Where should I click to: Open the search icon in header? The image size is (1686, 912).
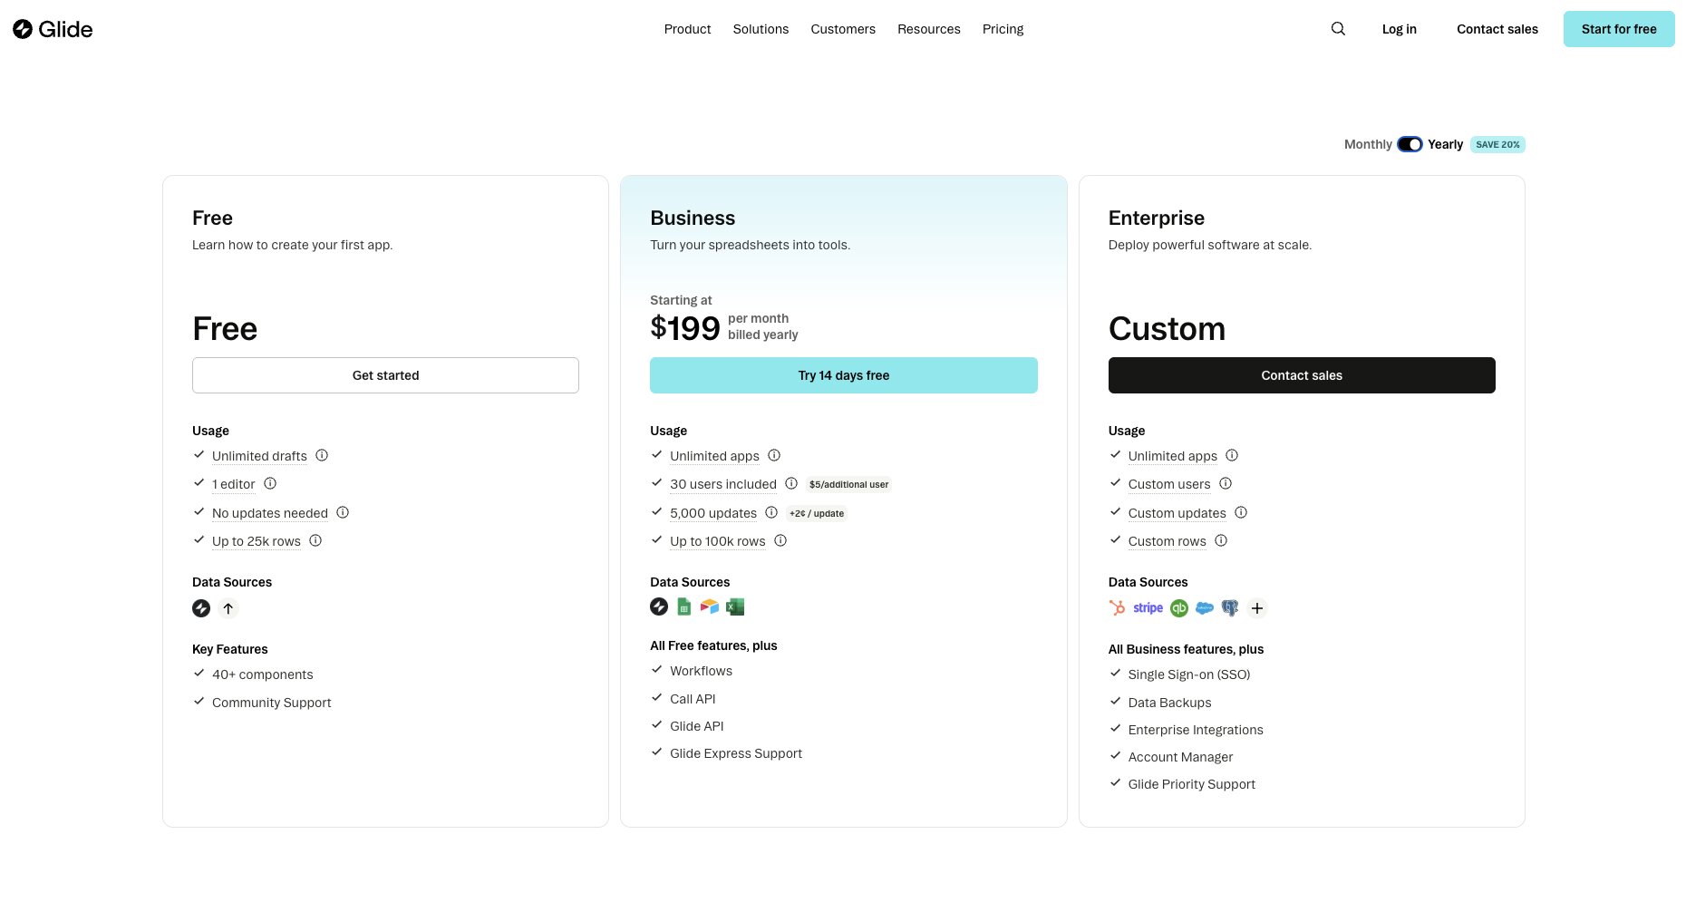coord(1338,29)
